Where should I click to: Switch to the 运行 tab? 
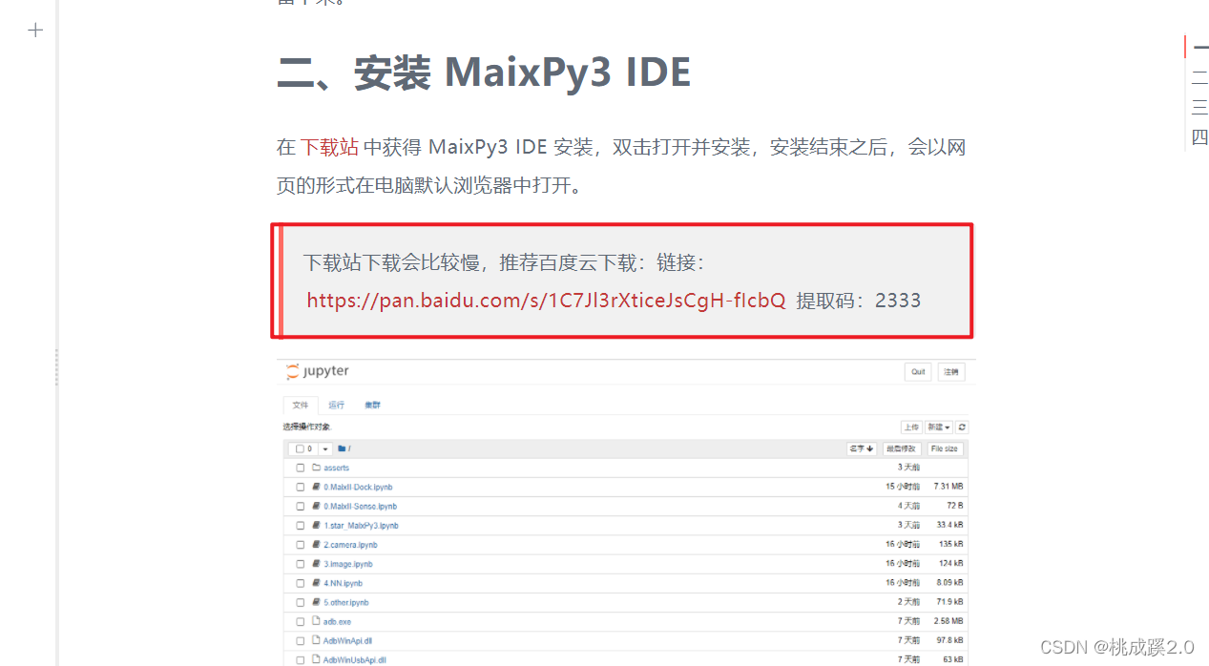(336, 406)
